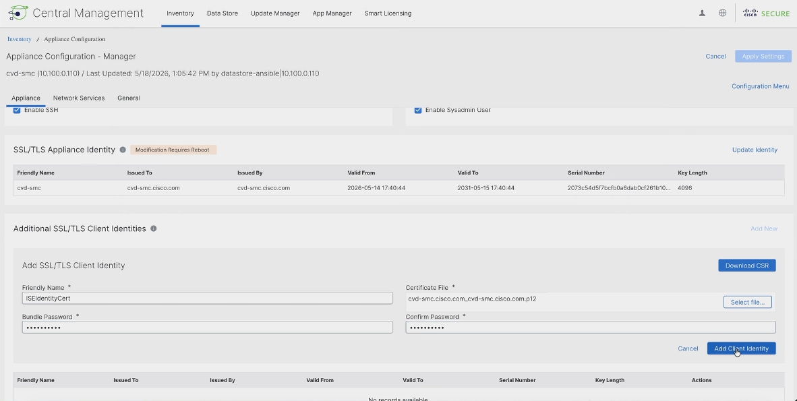
Task: Open the App Manager menu
Action: (x=332, y=13)
